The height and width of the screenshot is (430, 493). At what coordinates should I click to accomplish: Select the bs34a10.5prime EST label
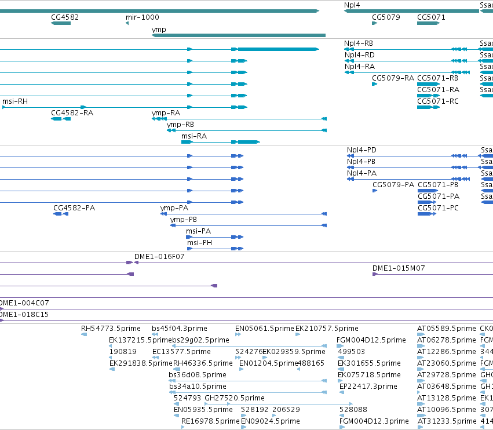(x=198, y=387)
